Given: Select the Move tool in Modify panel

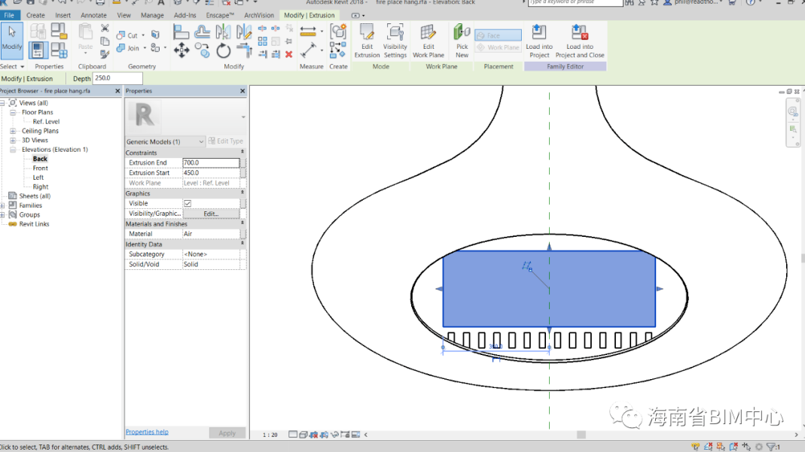Looking at the screenshot, I should (181, 50).
